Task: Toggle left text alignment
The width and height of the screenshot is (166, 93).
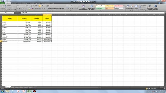Action: (x=36, y=9)
